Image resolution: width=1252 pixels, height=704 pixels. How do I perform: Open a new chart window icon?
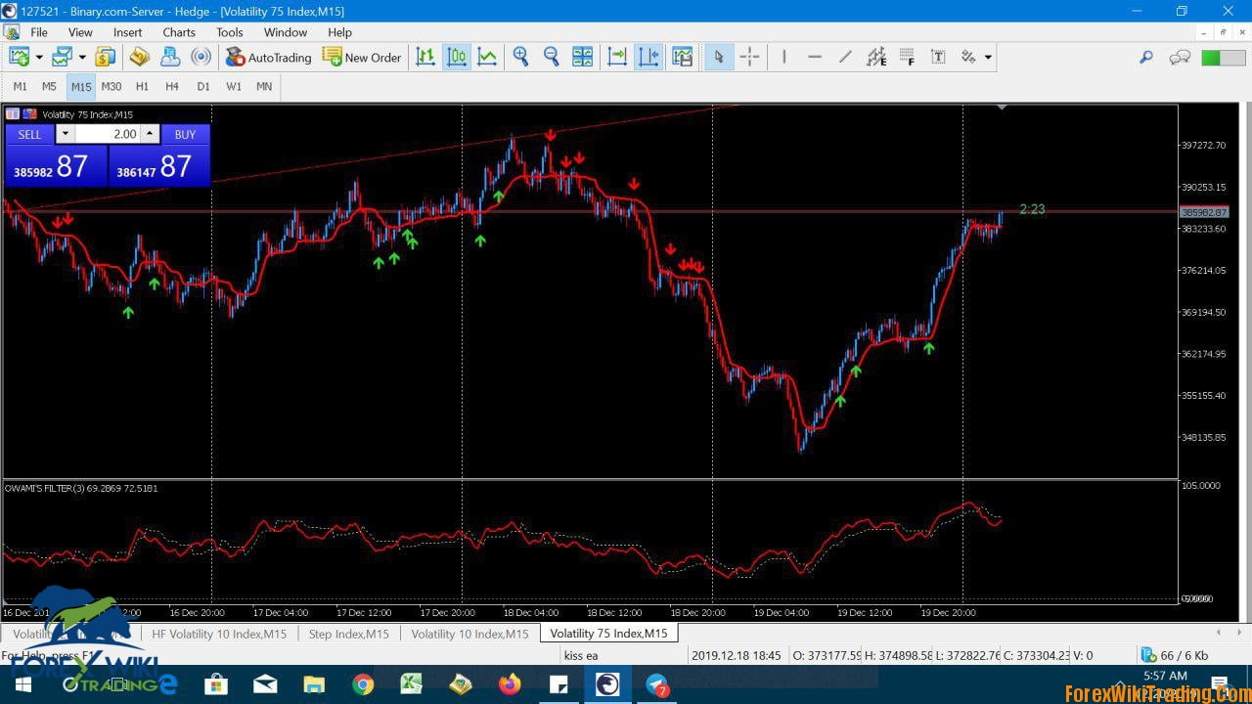tap(19, 57)
